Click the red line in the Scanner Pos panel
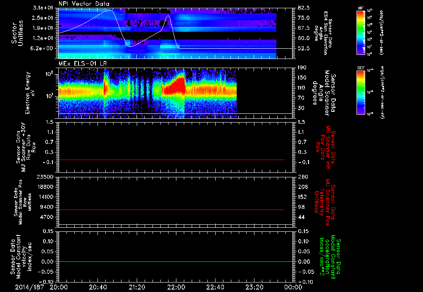This screenshot has height=292, width=423. (171, 210)
